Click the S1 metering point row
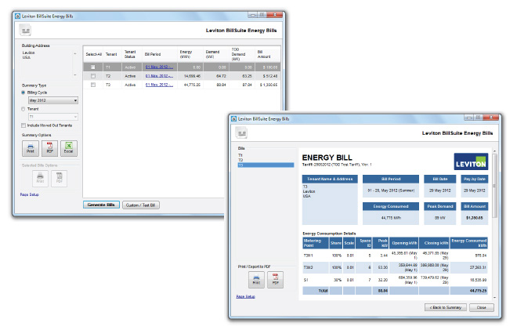This screenshot has height=330, width=517. 395,280
